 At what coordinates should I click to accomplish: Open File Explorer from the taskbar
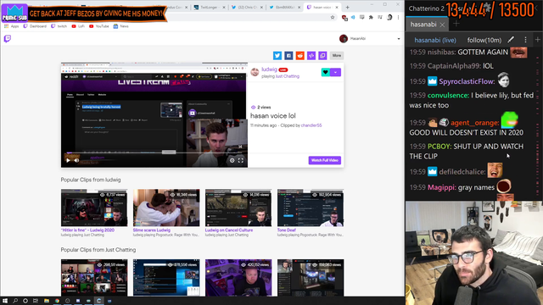(47, 301)
